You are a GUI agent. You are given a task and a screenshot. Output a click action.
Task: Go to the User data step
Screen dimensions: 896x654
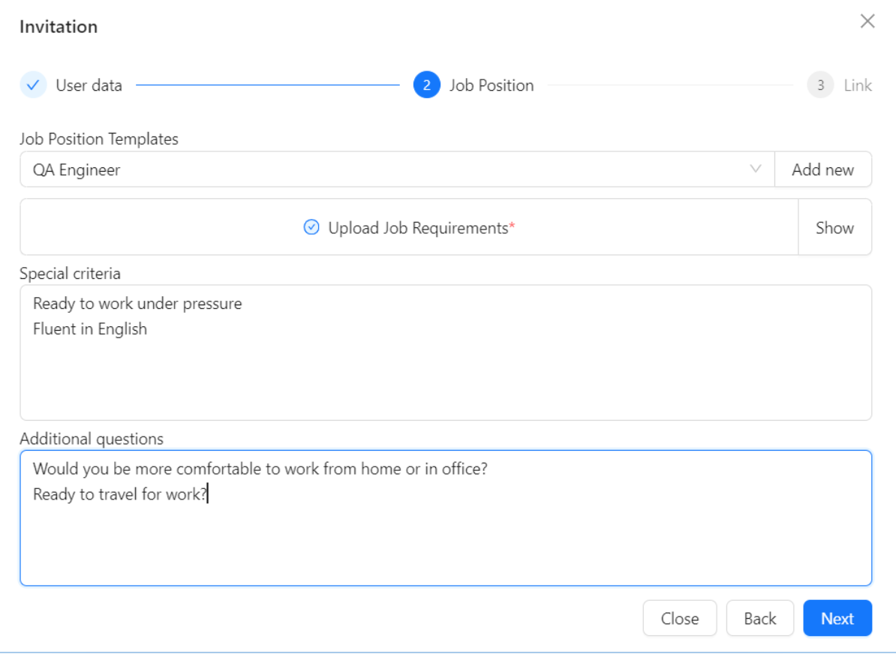tap(89, 85)
